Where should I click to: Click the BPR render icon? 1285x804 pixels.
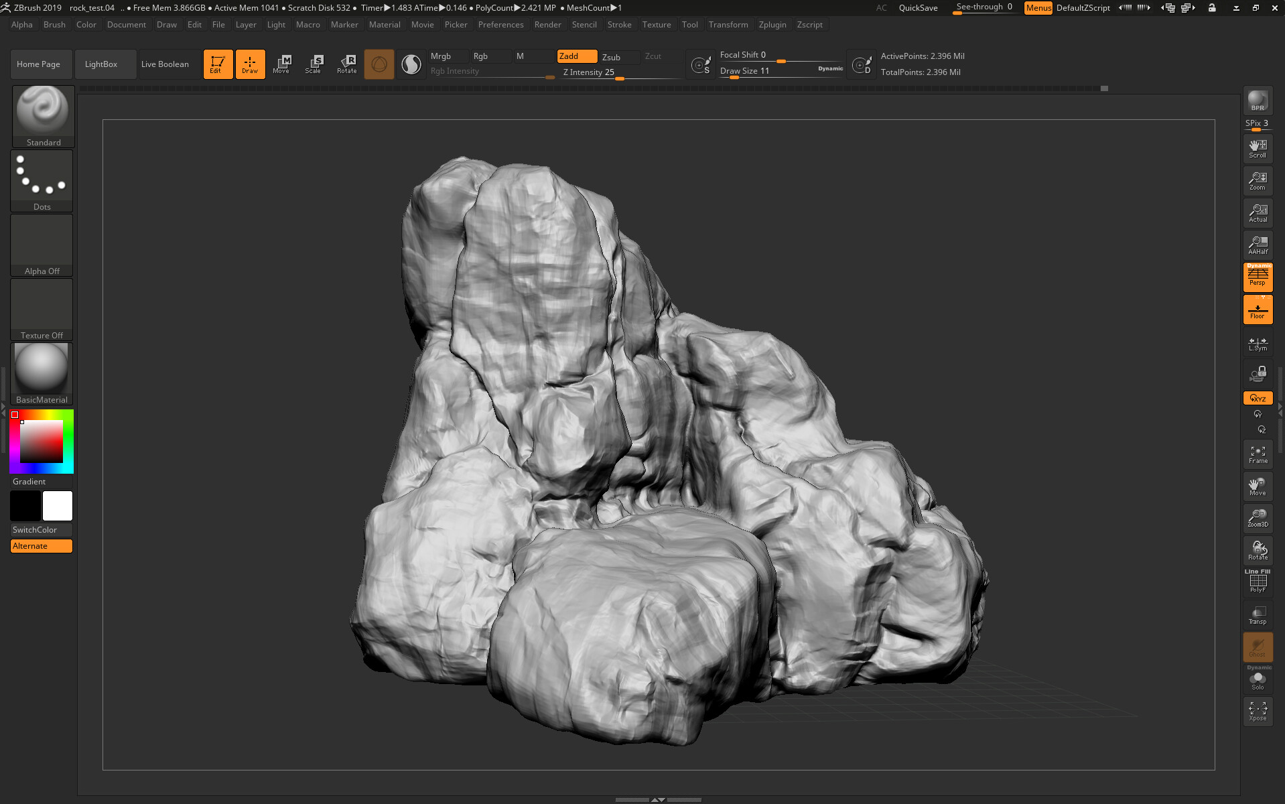(x=1258, y=101)
